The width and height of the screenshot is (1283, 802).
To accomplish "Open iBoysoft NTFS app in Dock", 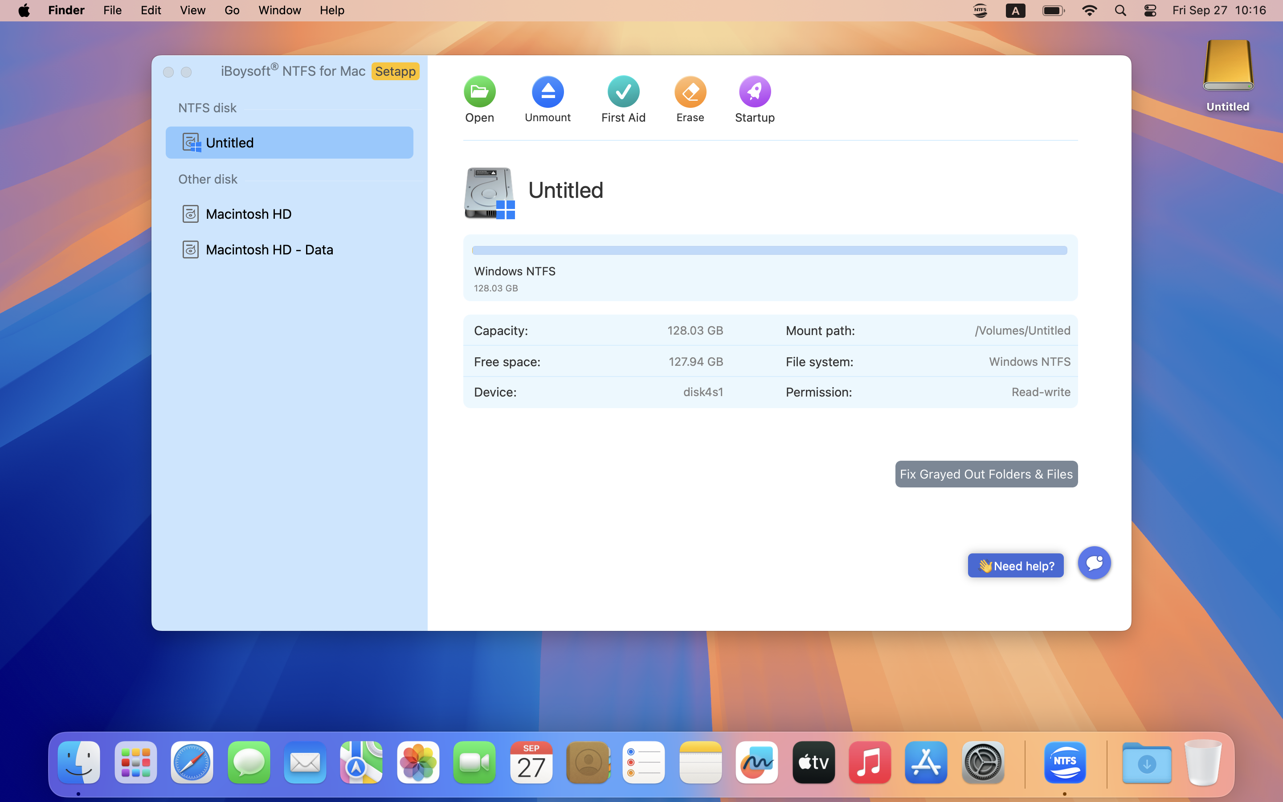I will coord(1065,762).
